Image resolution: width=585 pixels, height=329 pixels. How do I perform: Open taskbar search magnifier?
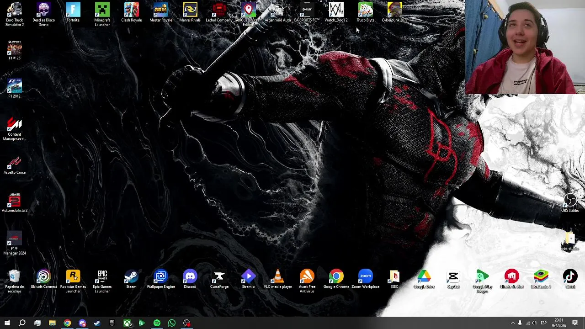tap(22, 323)
